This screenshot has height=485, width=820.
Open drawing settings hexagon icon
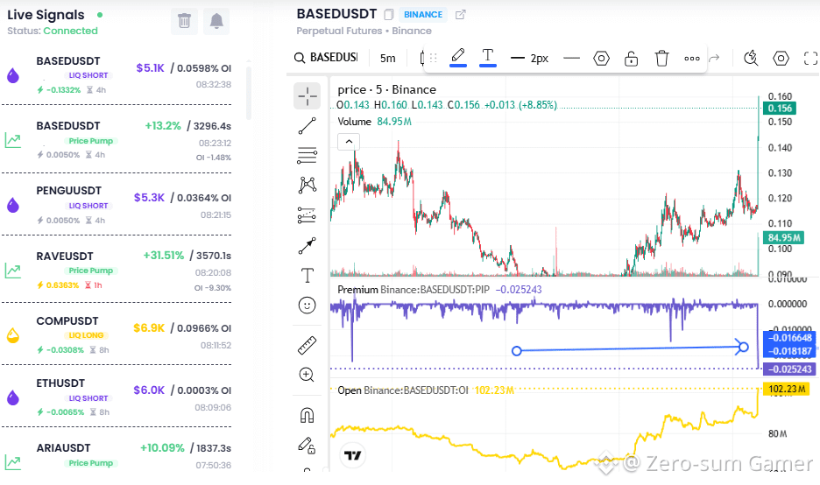(x=601, y=58)
